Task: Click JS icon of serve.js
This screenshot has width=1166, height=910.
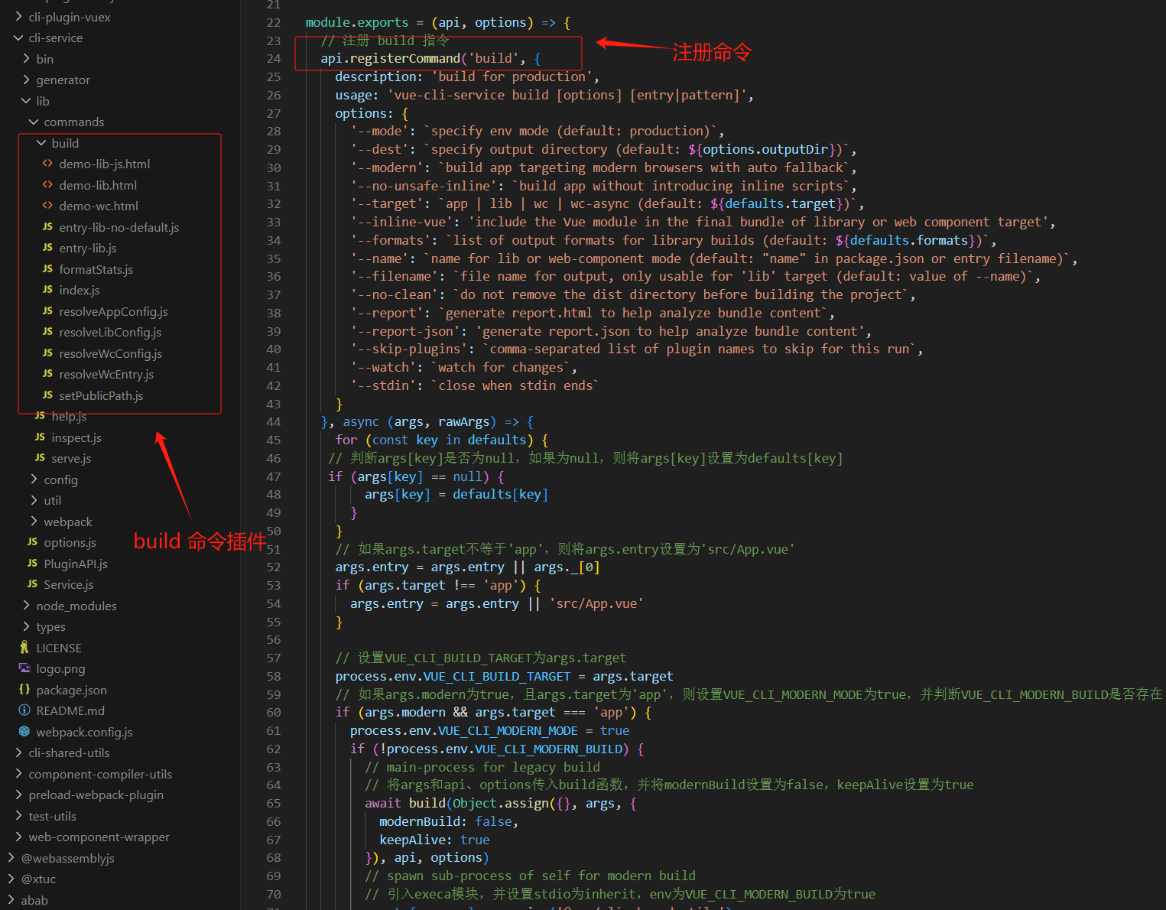Action: pyautogui.click(x=40, y=458)
